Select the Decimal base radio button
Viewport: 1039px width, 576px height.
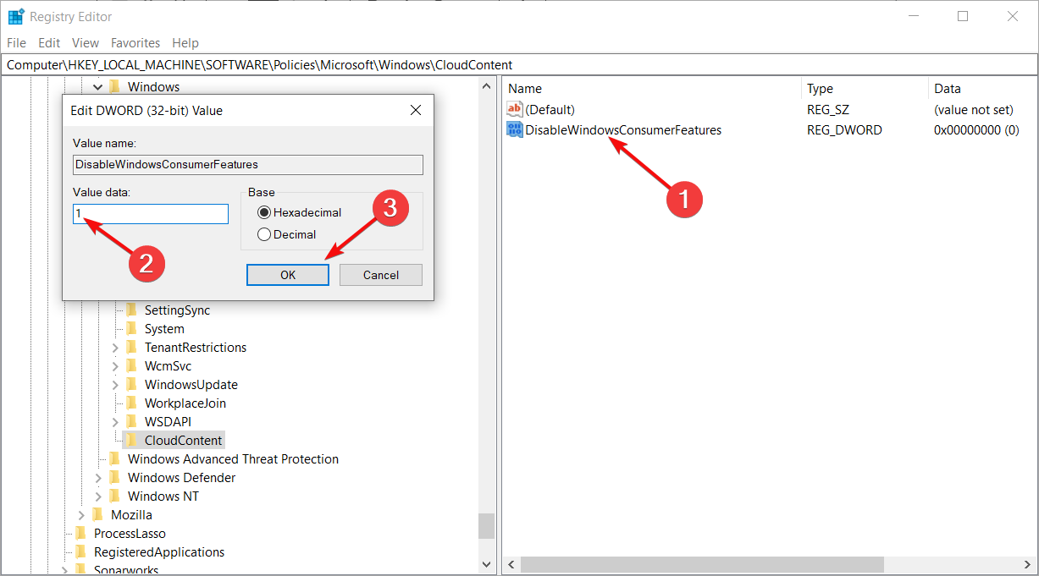(x=264, y=234)
